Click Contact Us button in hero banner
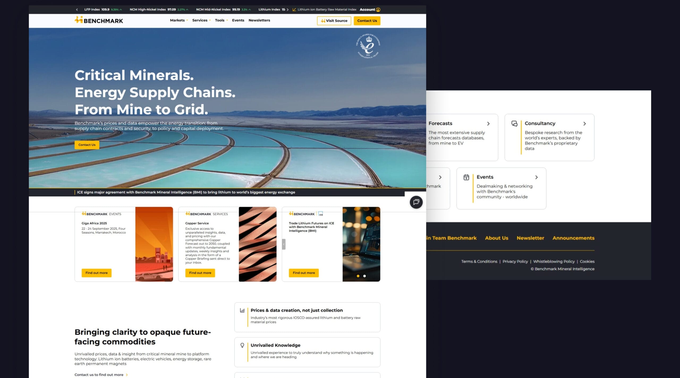The width and height of the screenshot is (680, 378). [87, 145]
